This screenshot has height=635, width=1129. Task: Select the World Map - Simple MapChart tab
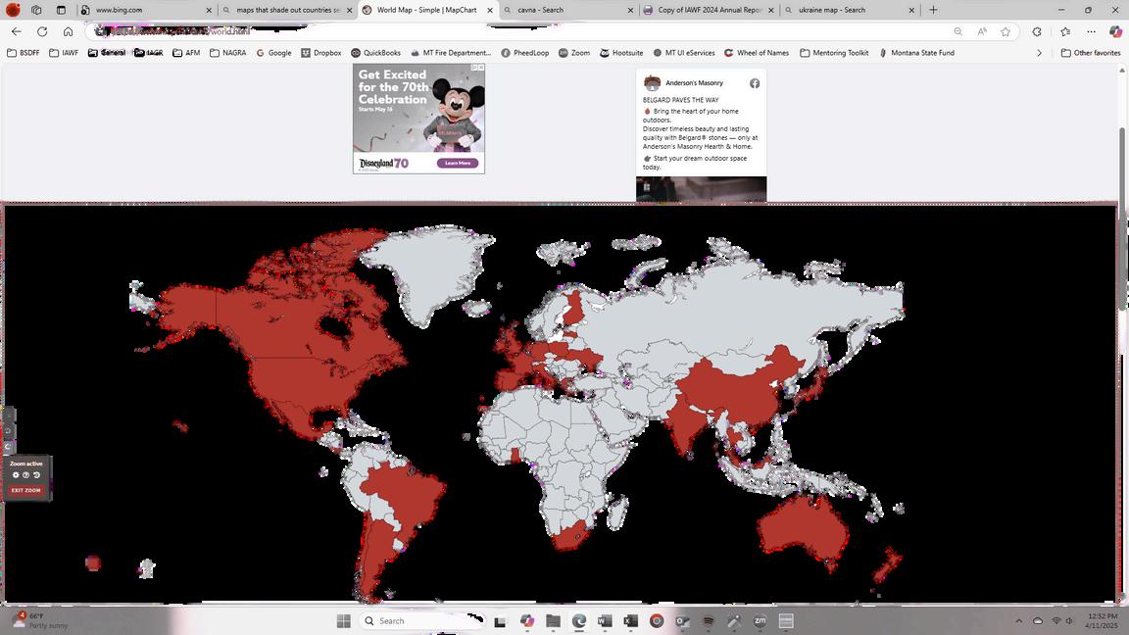pyautogui.click(x=427, y=10)
